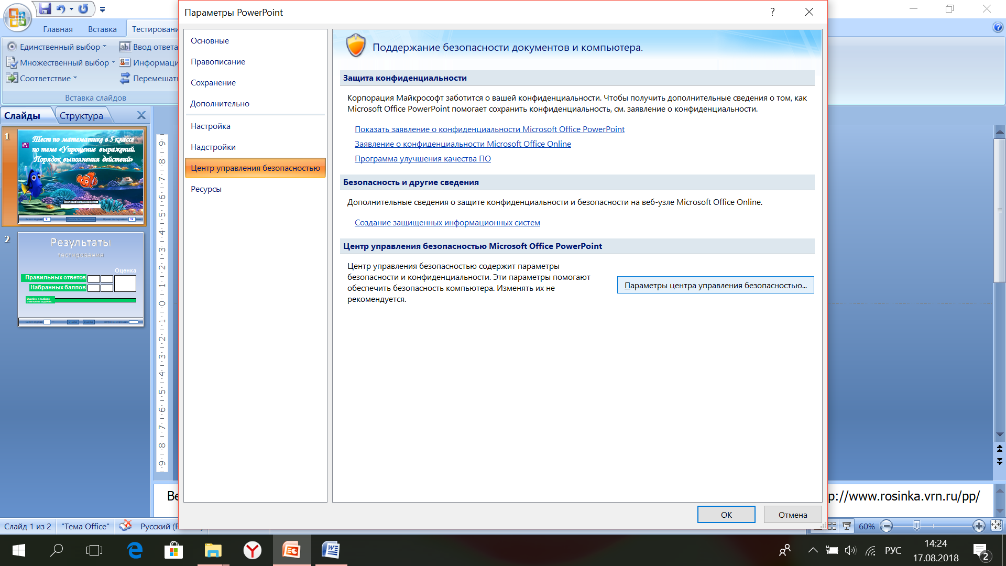Image resolution: width=1006 pixels, height=566 pixels.
Task: Select slide 1 thumbnail with fish
Action: click(x=81, y=176)
